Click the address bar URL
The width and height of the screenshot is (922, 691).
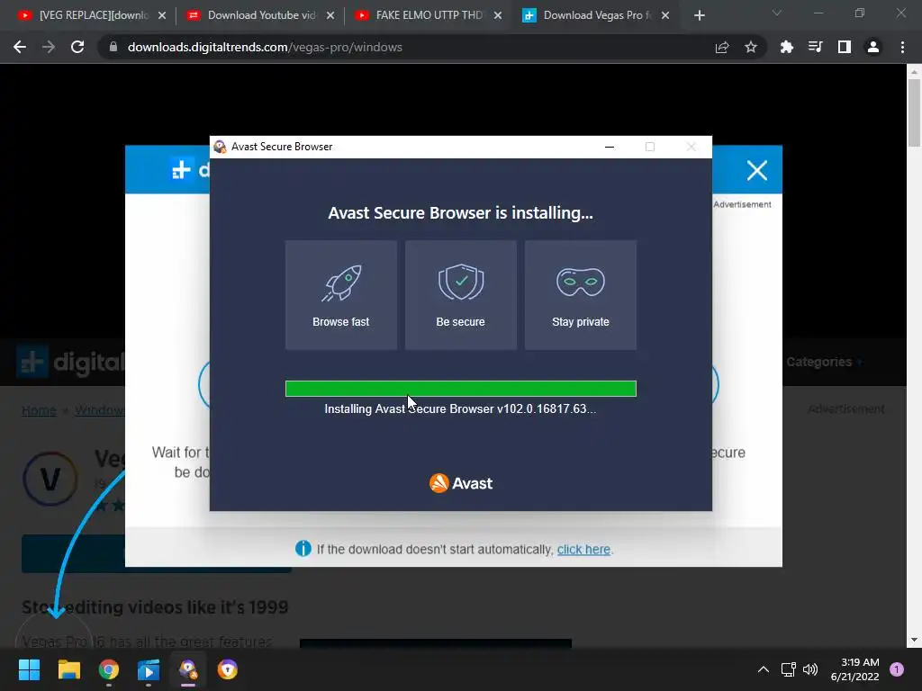265,47
